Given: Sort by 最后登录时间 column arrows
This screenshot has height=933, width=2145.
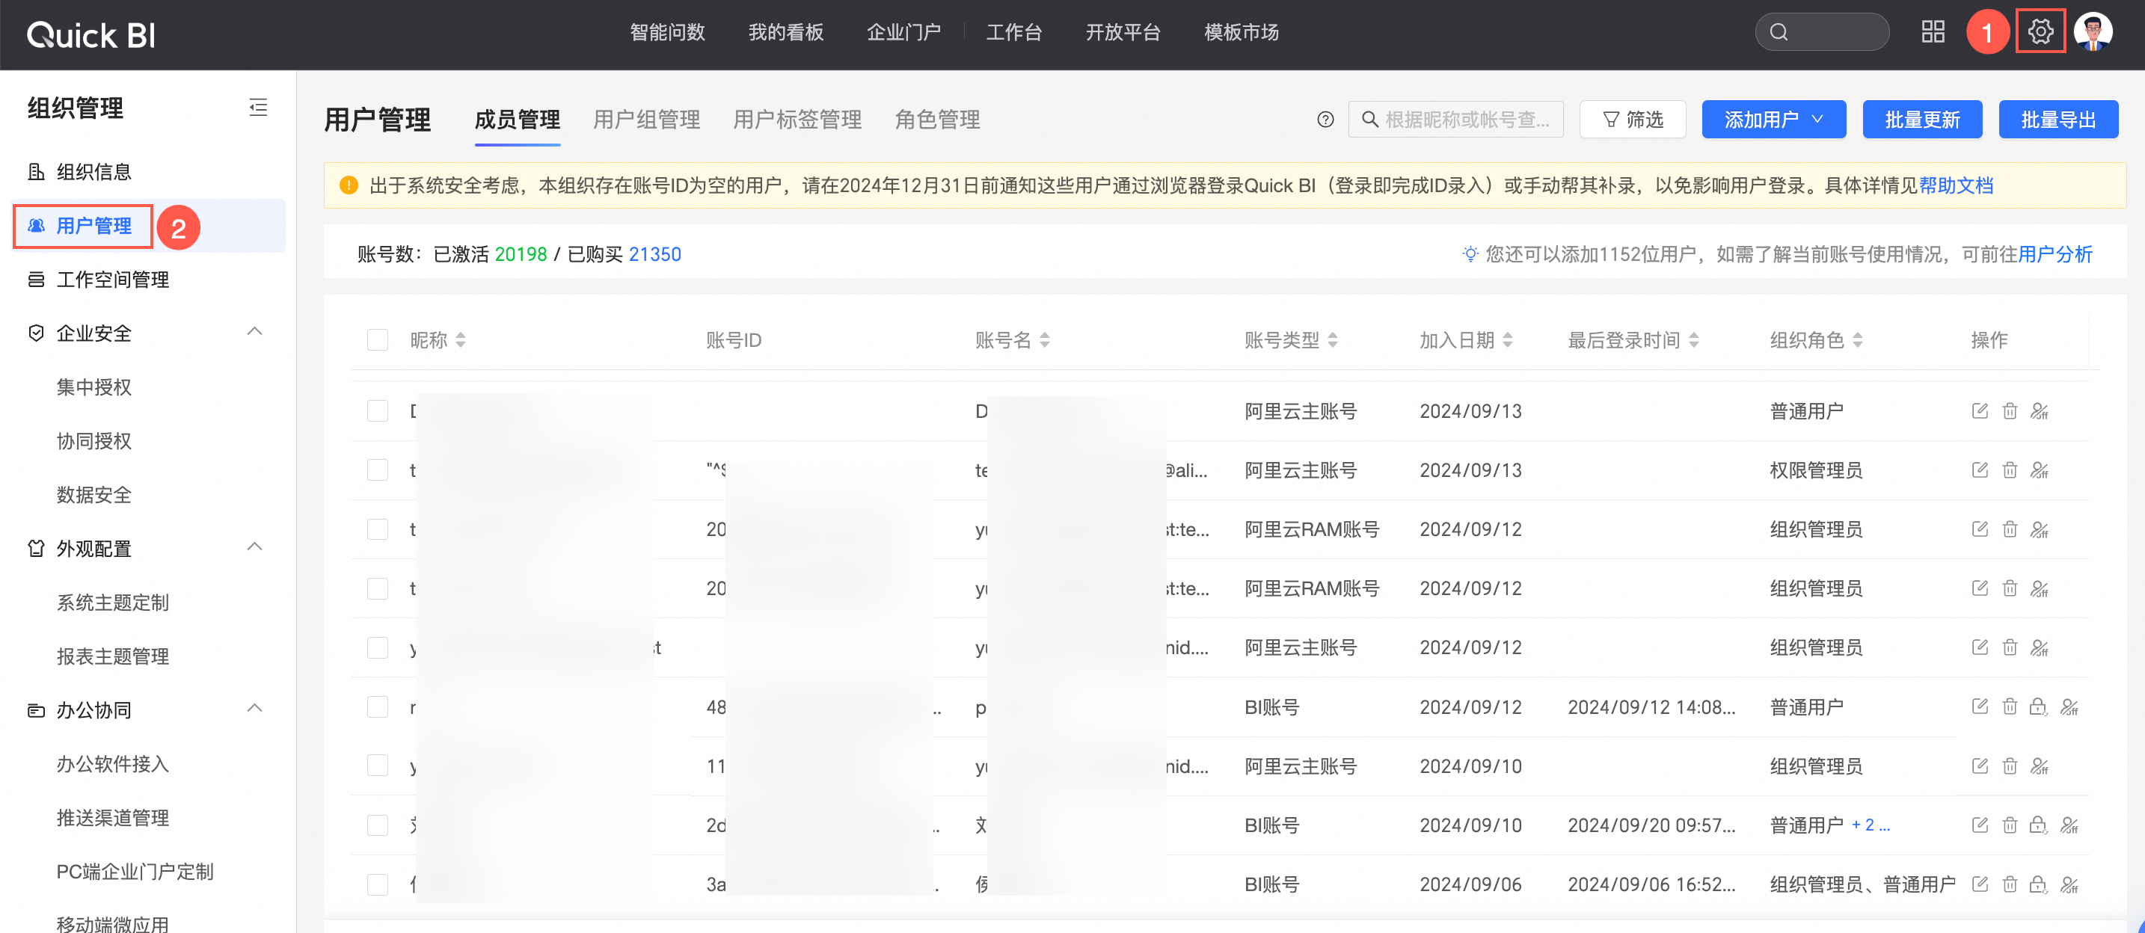Looking at the screenshot, I should click(x=1694, y=339).
